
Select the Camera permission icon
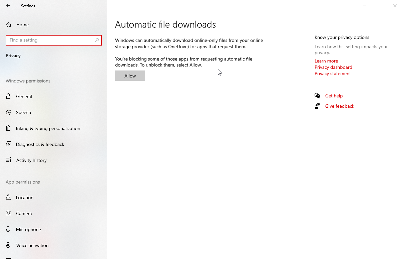pyautogui.click(x=8, y=213)
